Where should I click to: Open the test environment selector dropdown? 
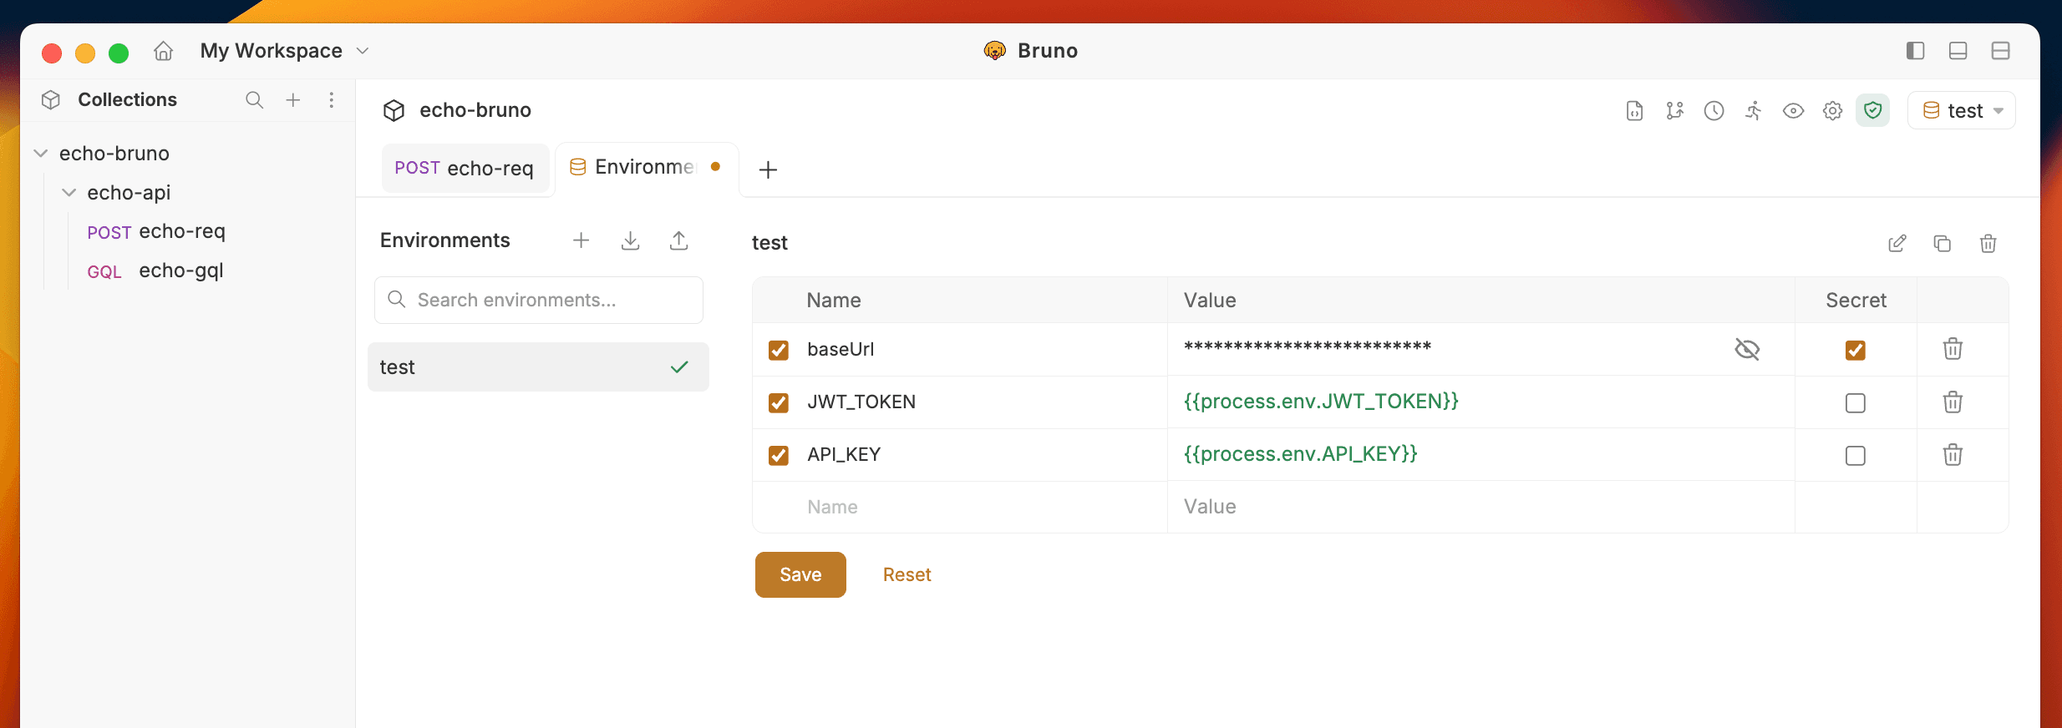1961,111
